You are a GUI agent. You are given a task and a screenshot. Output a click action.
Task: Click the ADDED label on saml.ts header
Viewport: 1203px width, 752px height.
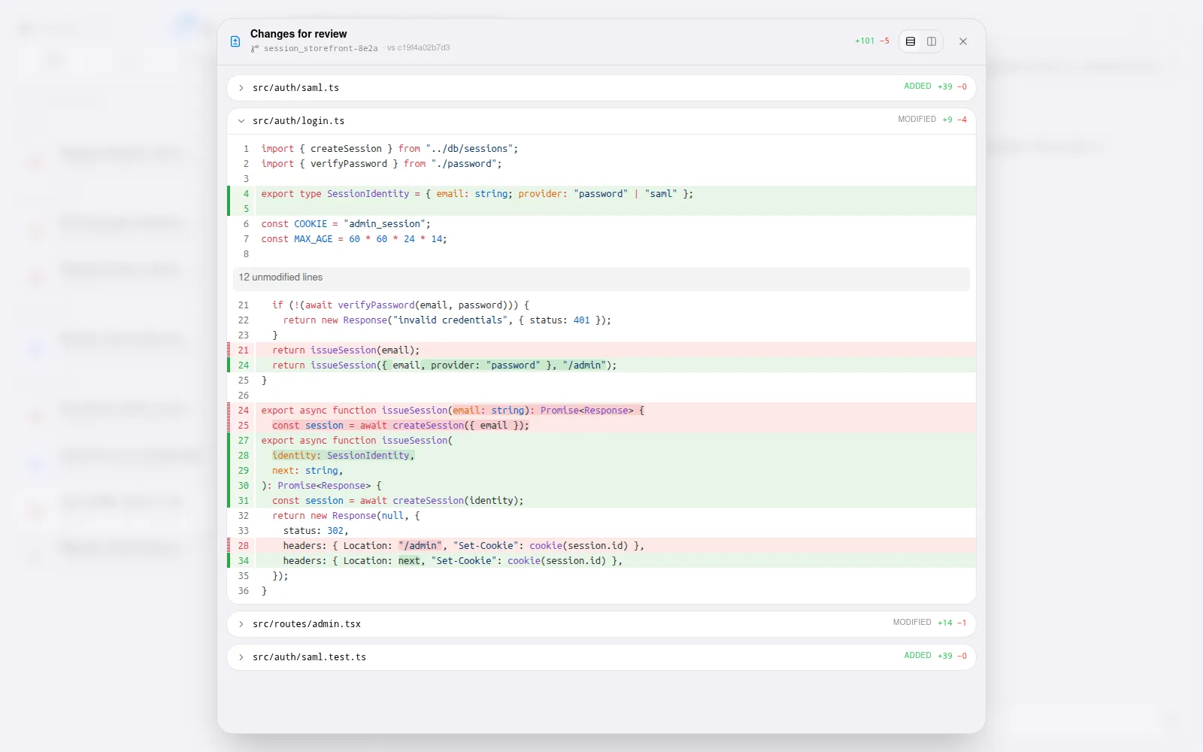917,86
